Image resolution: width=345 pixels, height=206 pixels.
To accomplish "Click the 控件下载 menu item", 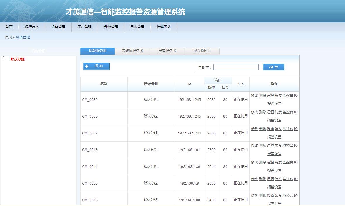I will click(164, 27).
